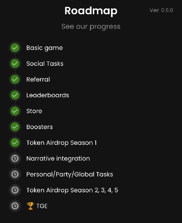This screenshot has height=223, width=182.
Task: Click the checkmark icon beside Boosters
Action: [x=15, y=127]
